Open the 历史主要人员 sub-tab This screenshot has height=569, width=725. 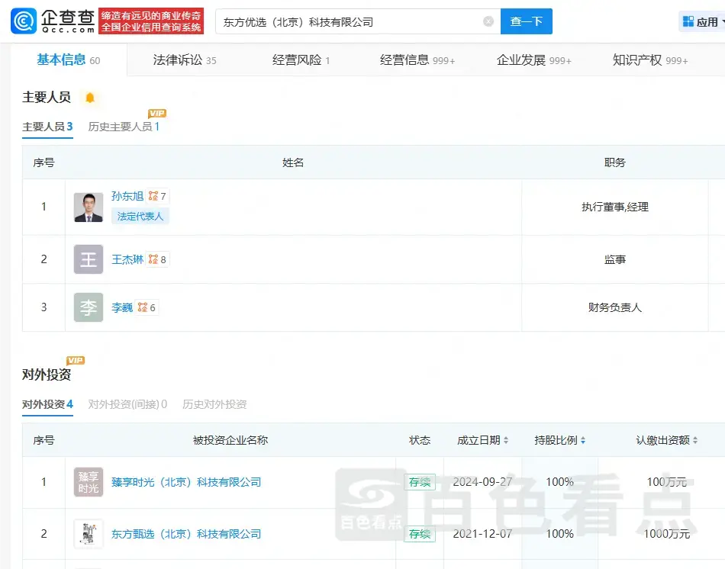tap(124, 127)
